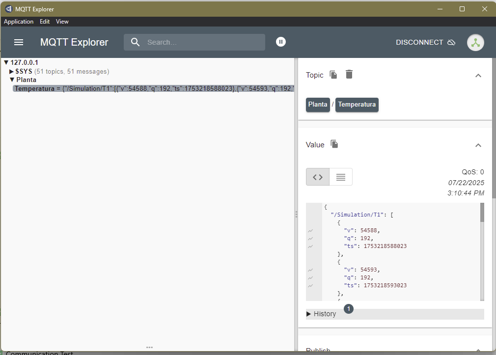Open the View menu
The height and width of the screenshot is (355, 496).
pos(62,22)
